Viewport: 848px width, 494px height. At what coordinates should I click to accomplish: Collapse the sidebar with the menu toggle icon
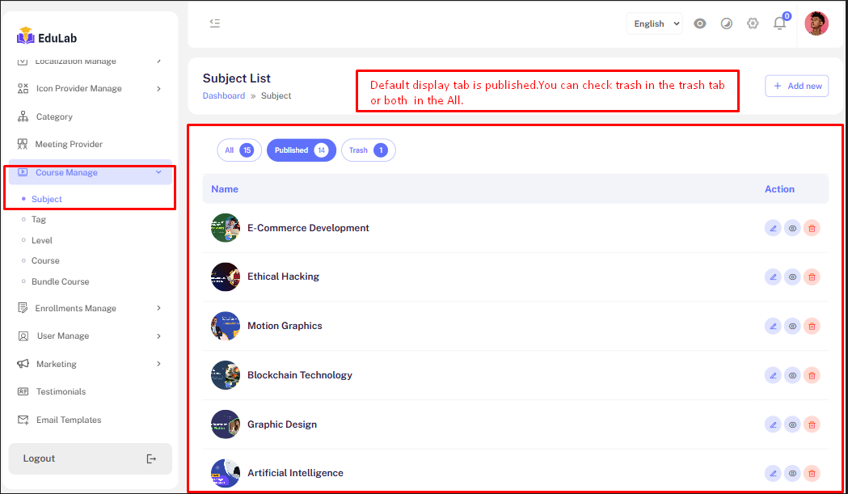point(214,23)
